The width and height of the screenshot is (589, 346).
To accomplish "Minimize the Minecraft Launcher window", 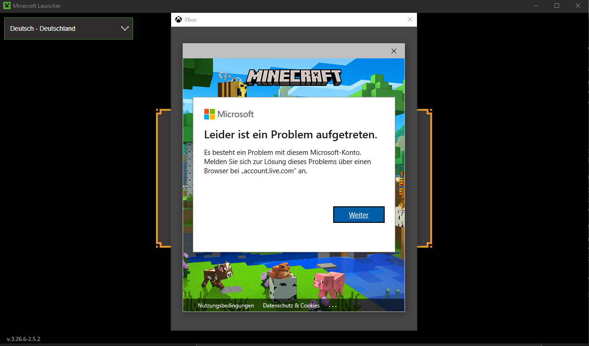I will [536, 6].
